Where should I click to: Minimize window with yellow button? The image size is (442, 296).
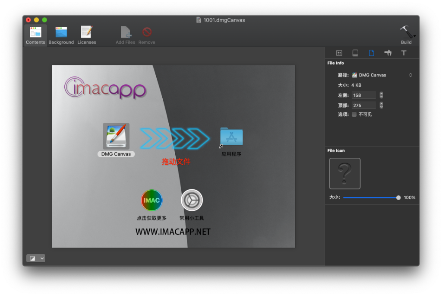coord(36,20)
